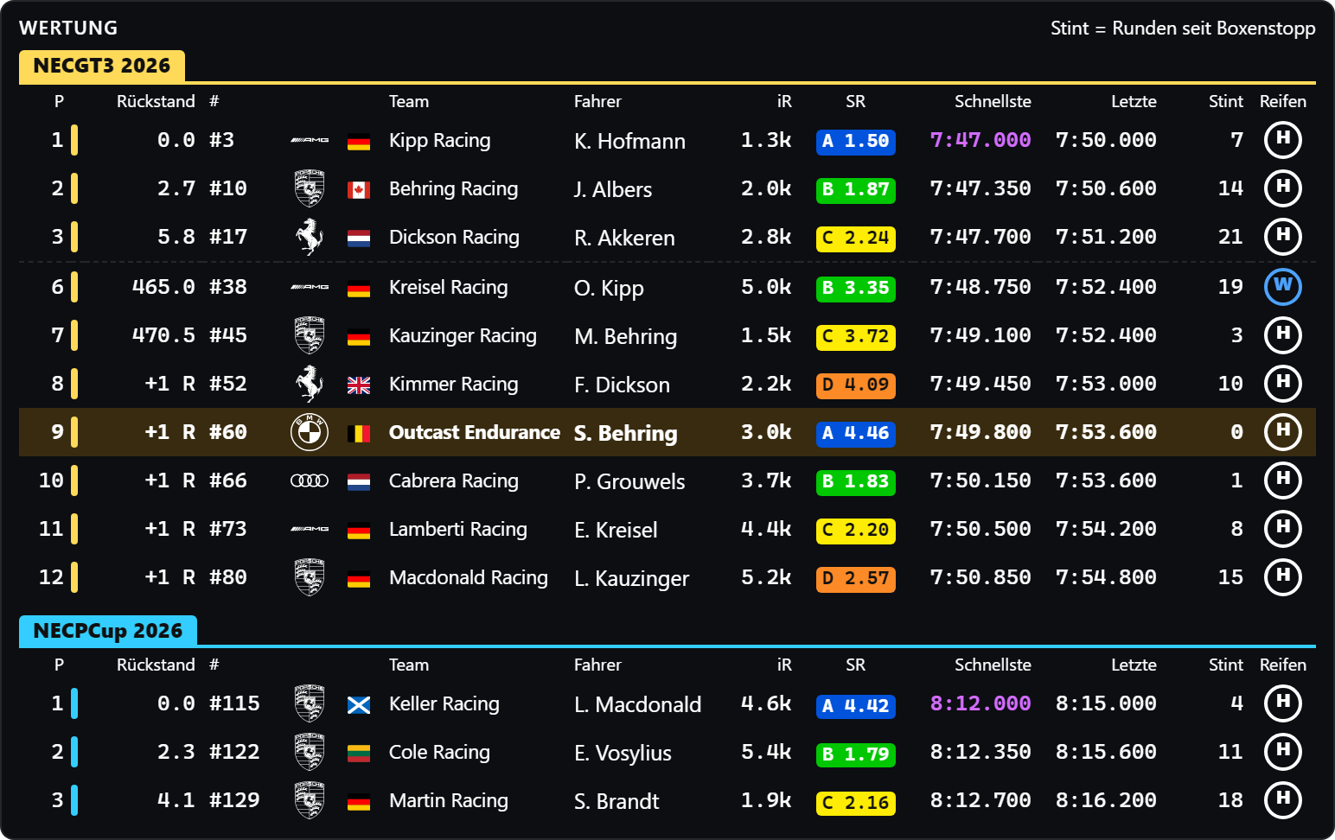The height and width of the screenshot is (840, 1335).
Task: Click team name Kauzinger Racing
Action: pyautogui.click(x=463, y=335)
